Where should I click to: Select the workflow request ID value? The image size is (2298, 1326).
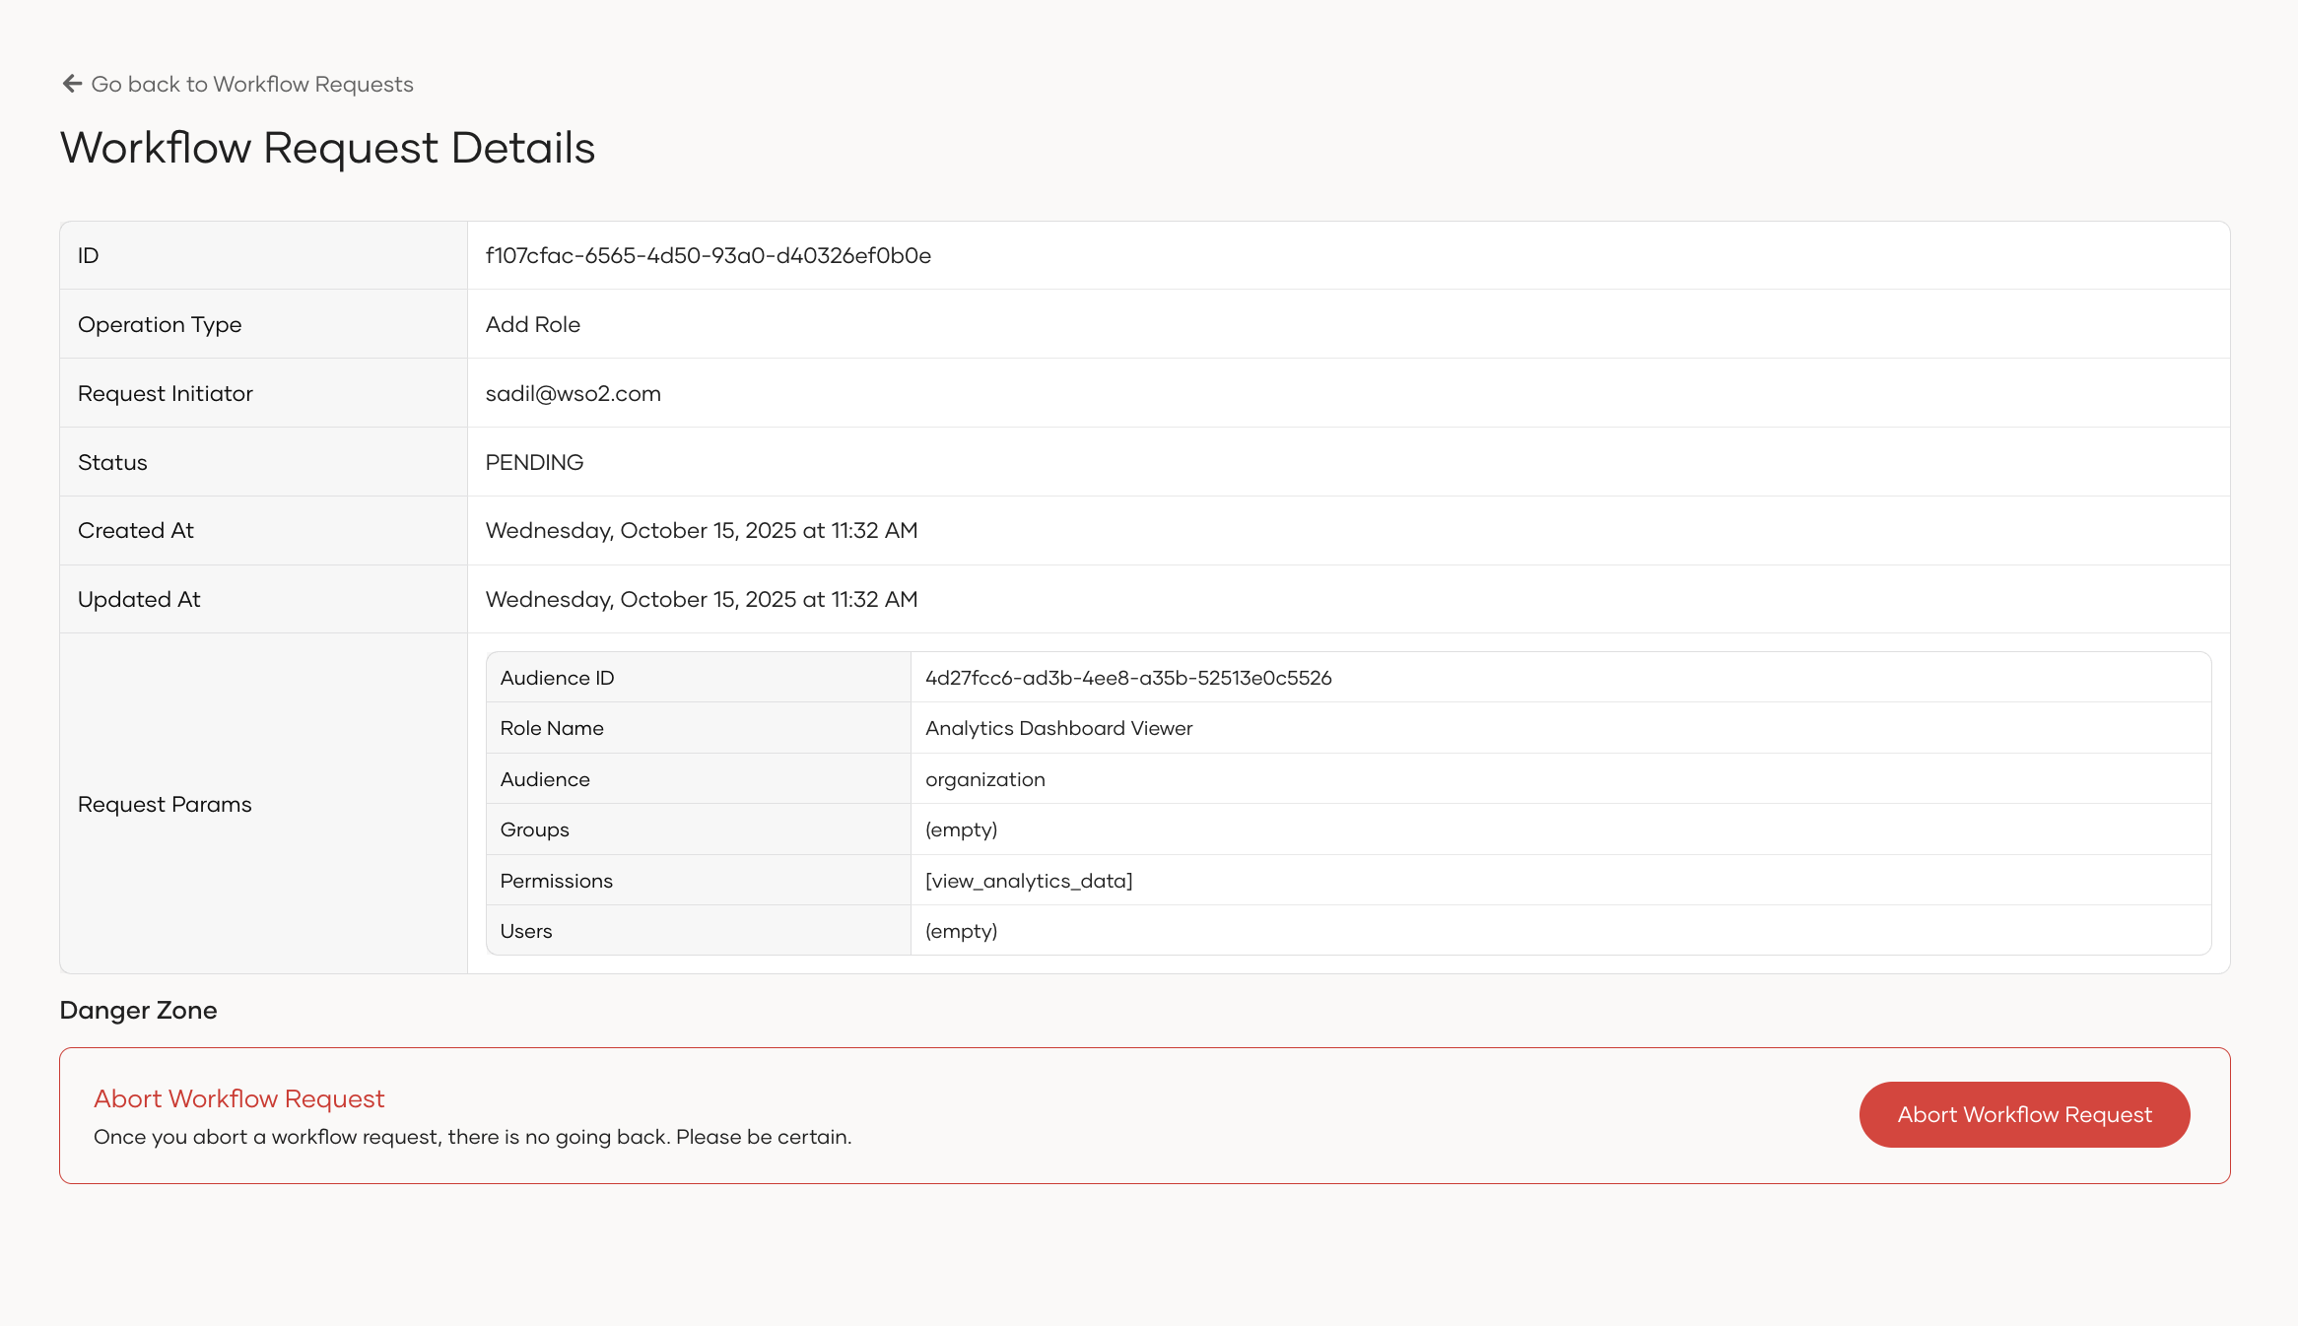pos(708,256)
